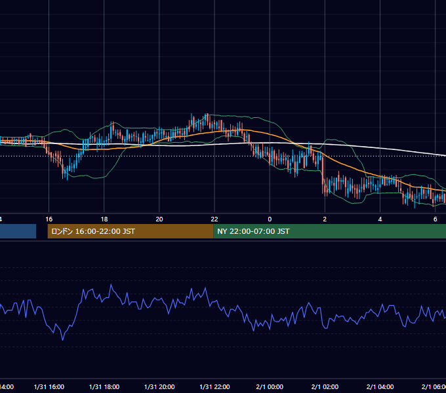Click the hour label 4 on chart axis
This screenshot has width=446, height=393.
click(380, 219)
